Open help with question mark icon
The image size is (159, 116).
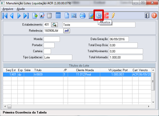(x=154, y=15)
